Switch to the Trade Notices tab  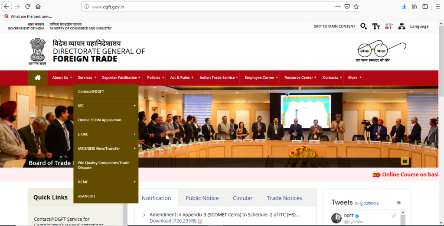(284, 198)
